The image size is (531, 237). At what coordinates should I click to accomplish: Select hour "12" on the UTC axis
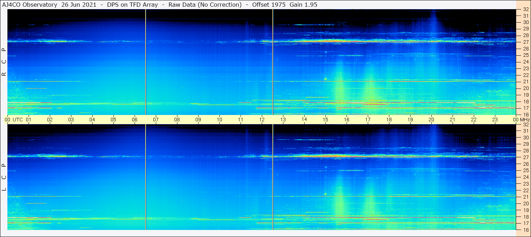(262, 120)
